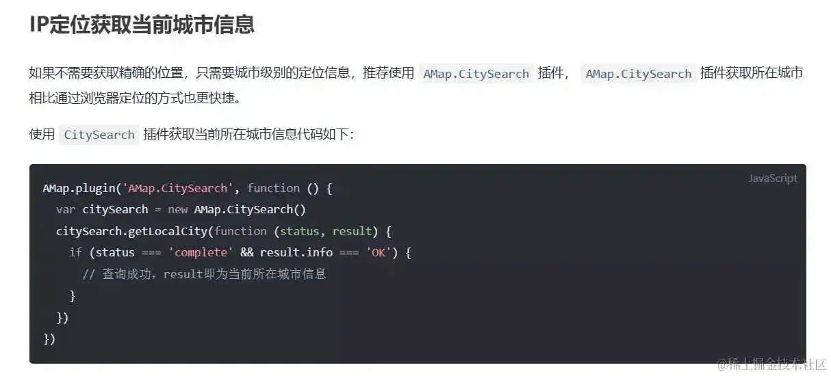The width and height of the screenshot is (831, 376).
Task: Click the heading IP定位获取当前城市信息
Action: coord(142,25)
